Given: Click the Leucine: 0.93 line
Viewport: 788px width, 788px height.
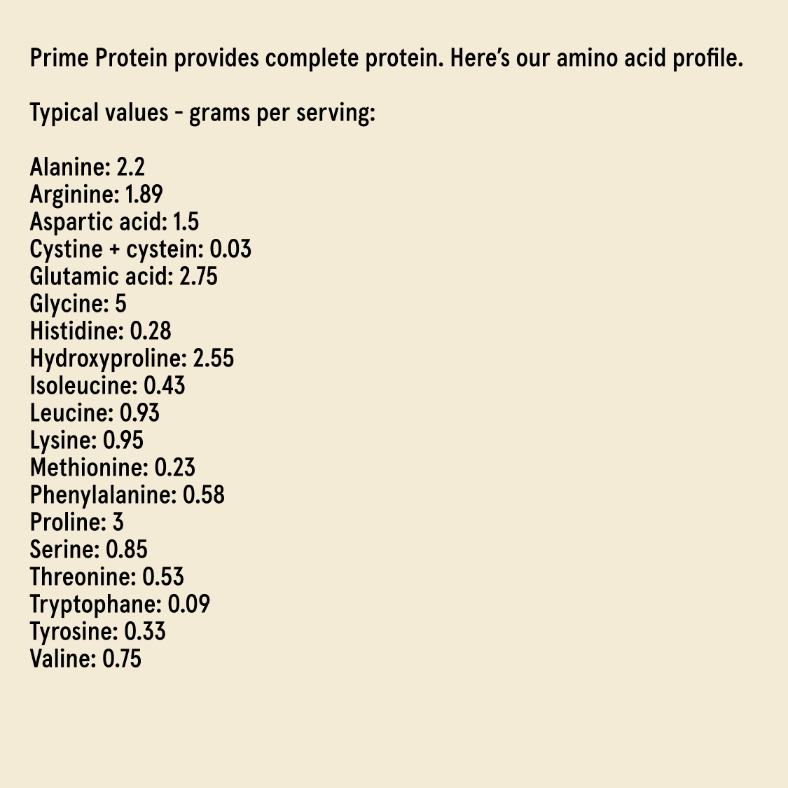Looking at the screenshot, I should point(95,413).
